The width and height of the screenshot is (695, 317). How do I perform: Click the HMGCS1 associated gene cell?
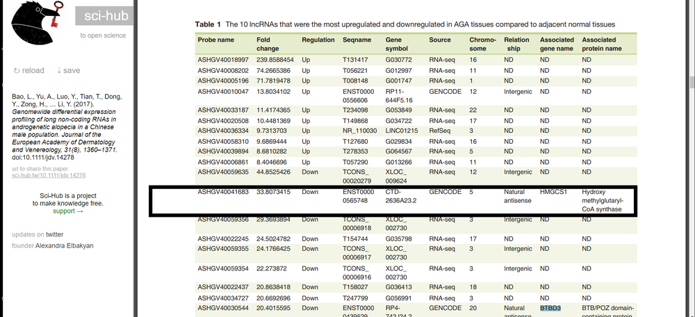pyautogui.click(x=556, y=191)
